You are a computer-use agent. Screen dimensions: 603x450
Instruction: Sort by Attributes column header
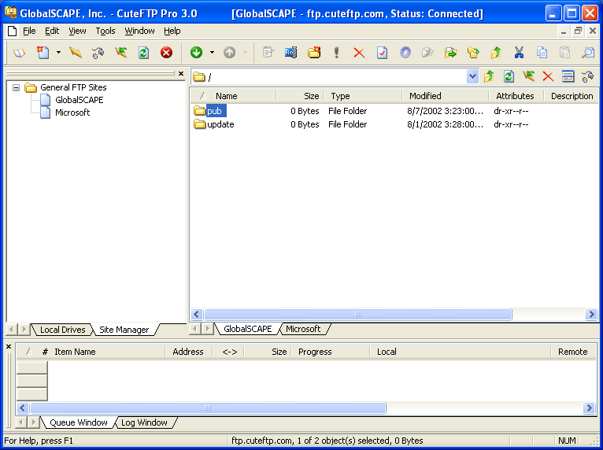point(516,96)
